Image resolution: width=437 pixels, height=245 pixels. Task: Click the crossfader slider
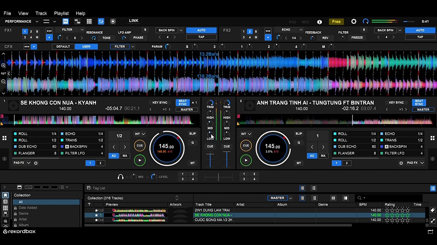click(x=218, y=177)
